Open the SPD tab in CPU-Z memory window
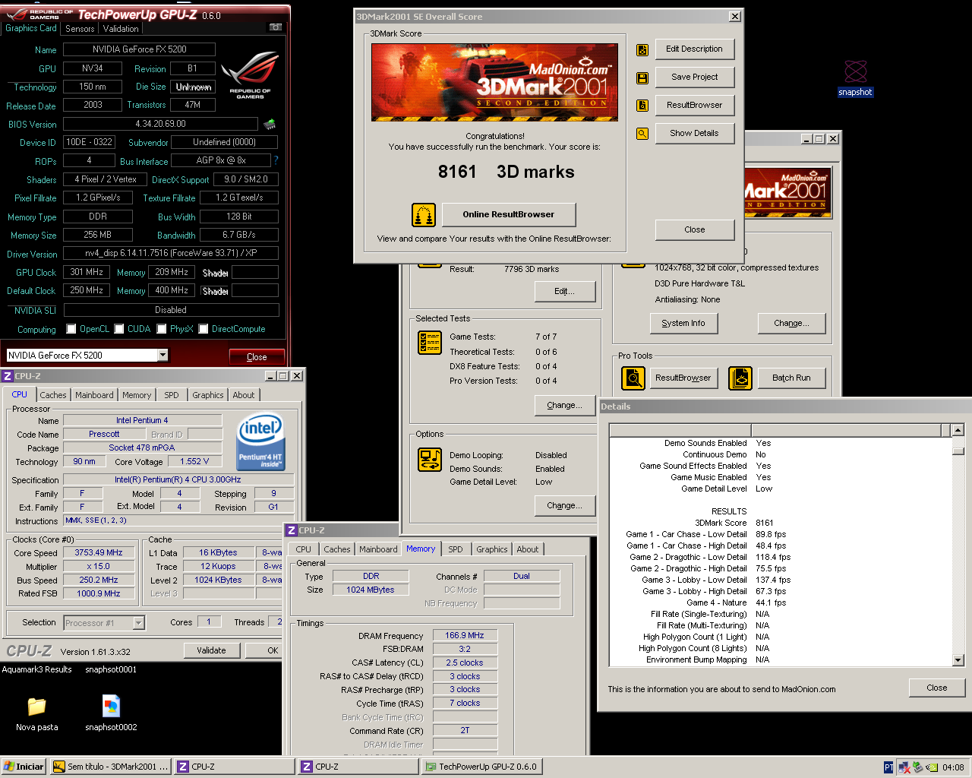 tap(456, 549)
